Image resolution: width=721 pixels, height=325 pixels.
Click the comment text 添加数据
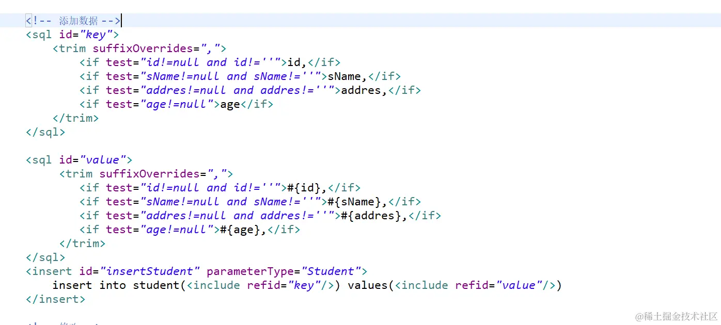[x=78, y=21]
